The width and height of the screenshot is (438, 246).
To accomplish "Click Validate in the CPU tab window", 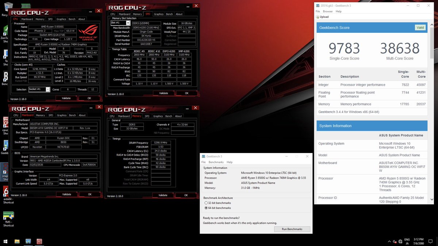I will pyautogui.click(x=66, y=98).
